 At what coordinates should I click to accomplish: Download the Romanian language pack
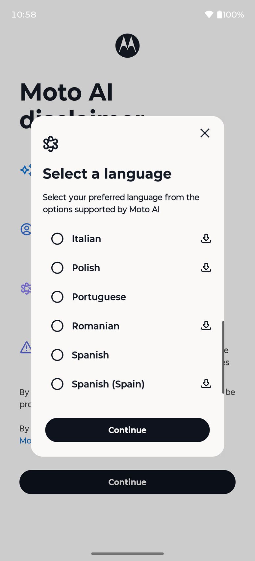point(206,326)
